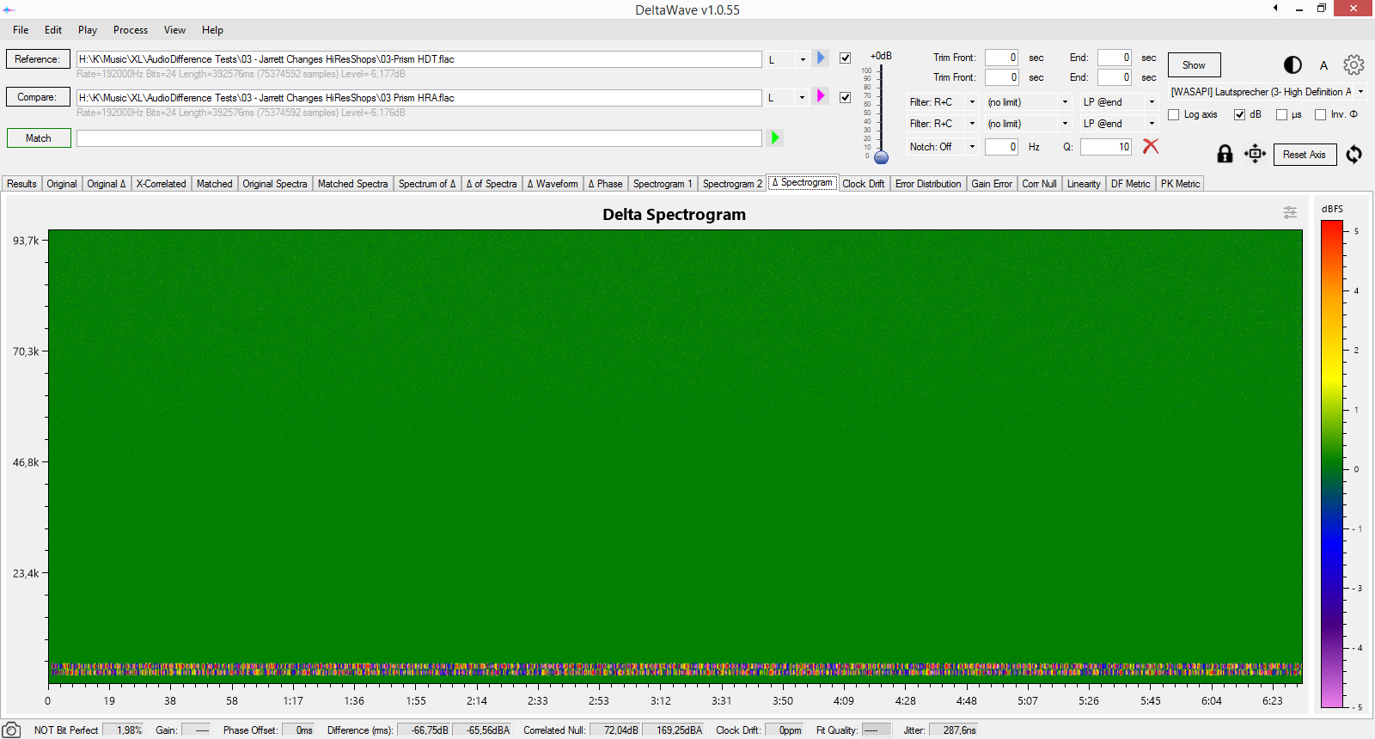
Task: Open WASAPI output device dropdown
Action: tap(1268, 91)
